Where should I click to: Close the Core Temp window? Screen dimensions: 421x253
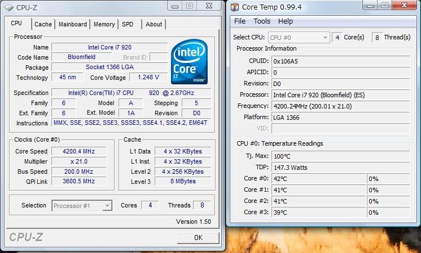(405, 6)
